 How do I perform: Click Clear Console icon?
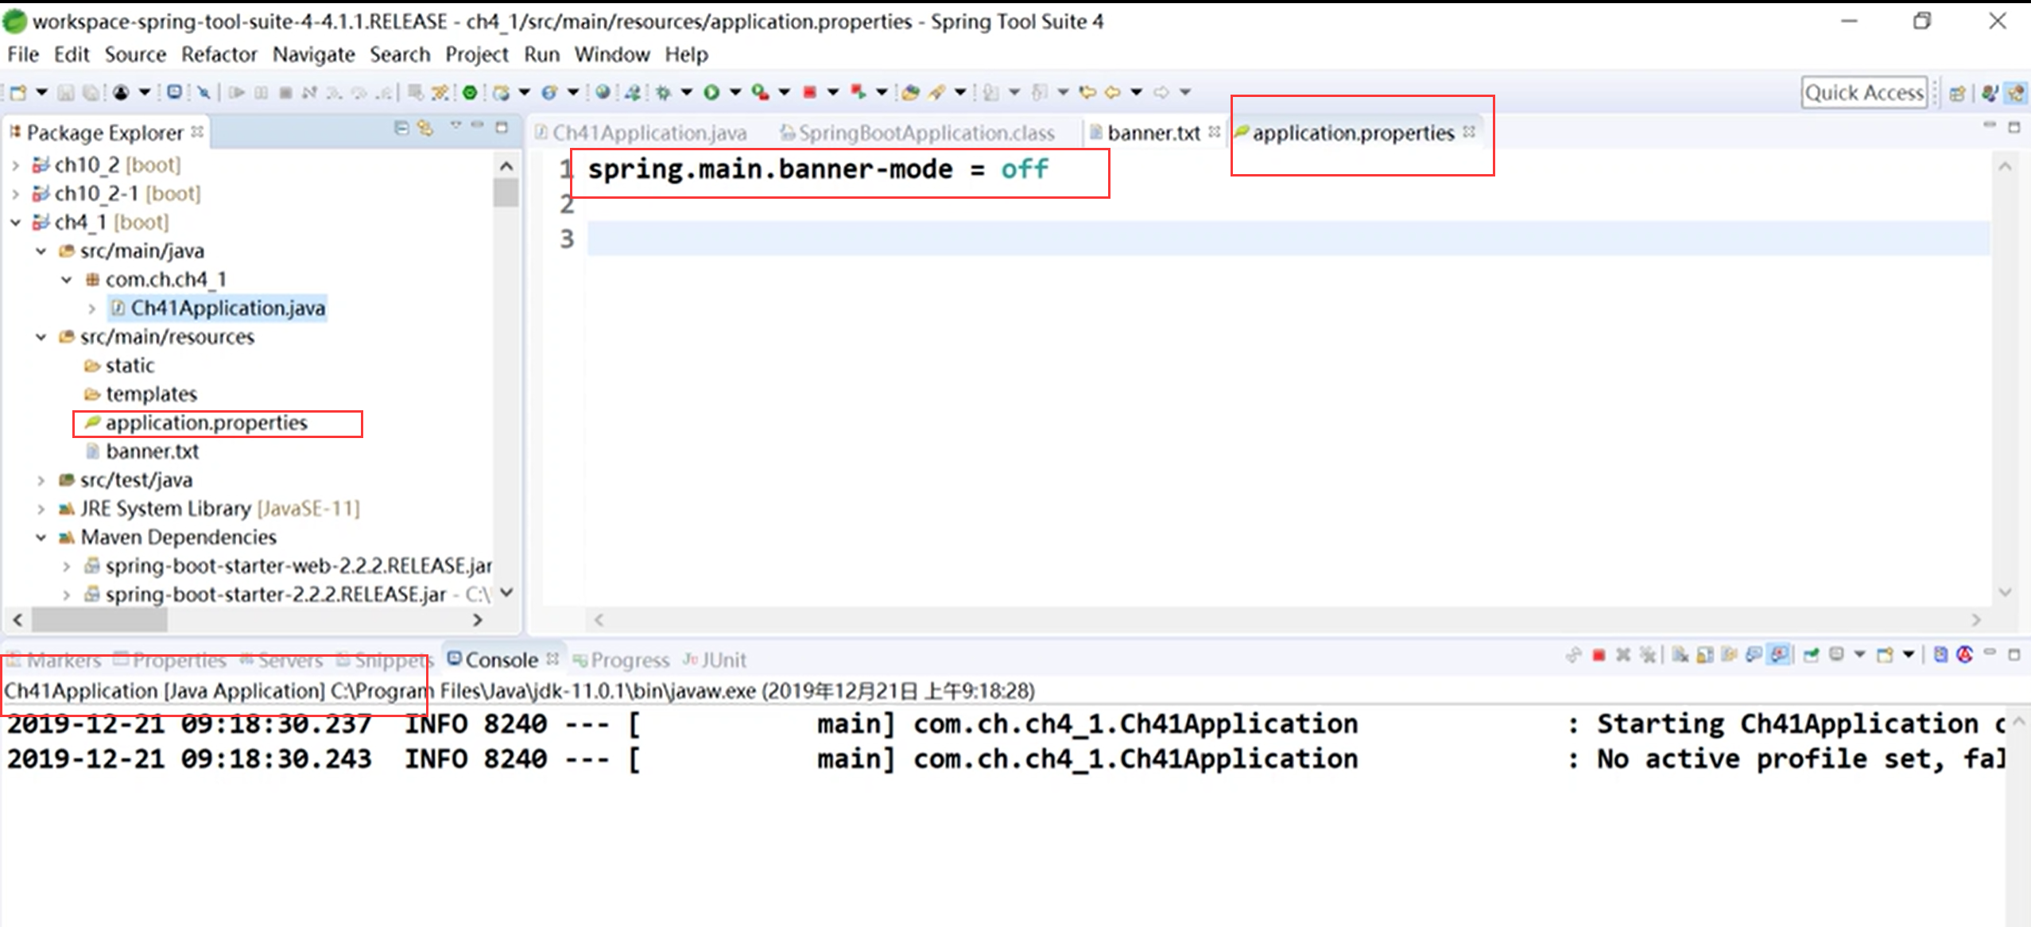pyautogui.click(x=1680, y=655)
